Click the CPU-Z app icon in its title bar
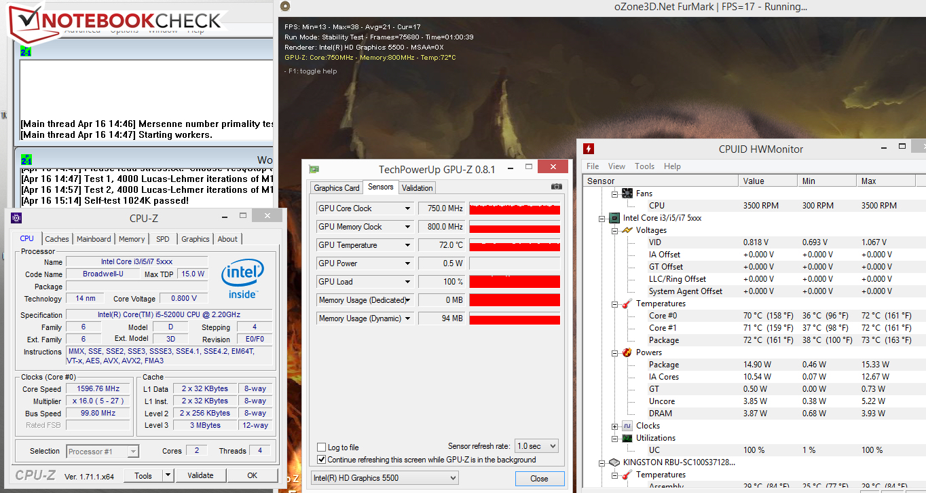Image resolution: width=926 pixels, height=493 pixels. point(16,217)
